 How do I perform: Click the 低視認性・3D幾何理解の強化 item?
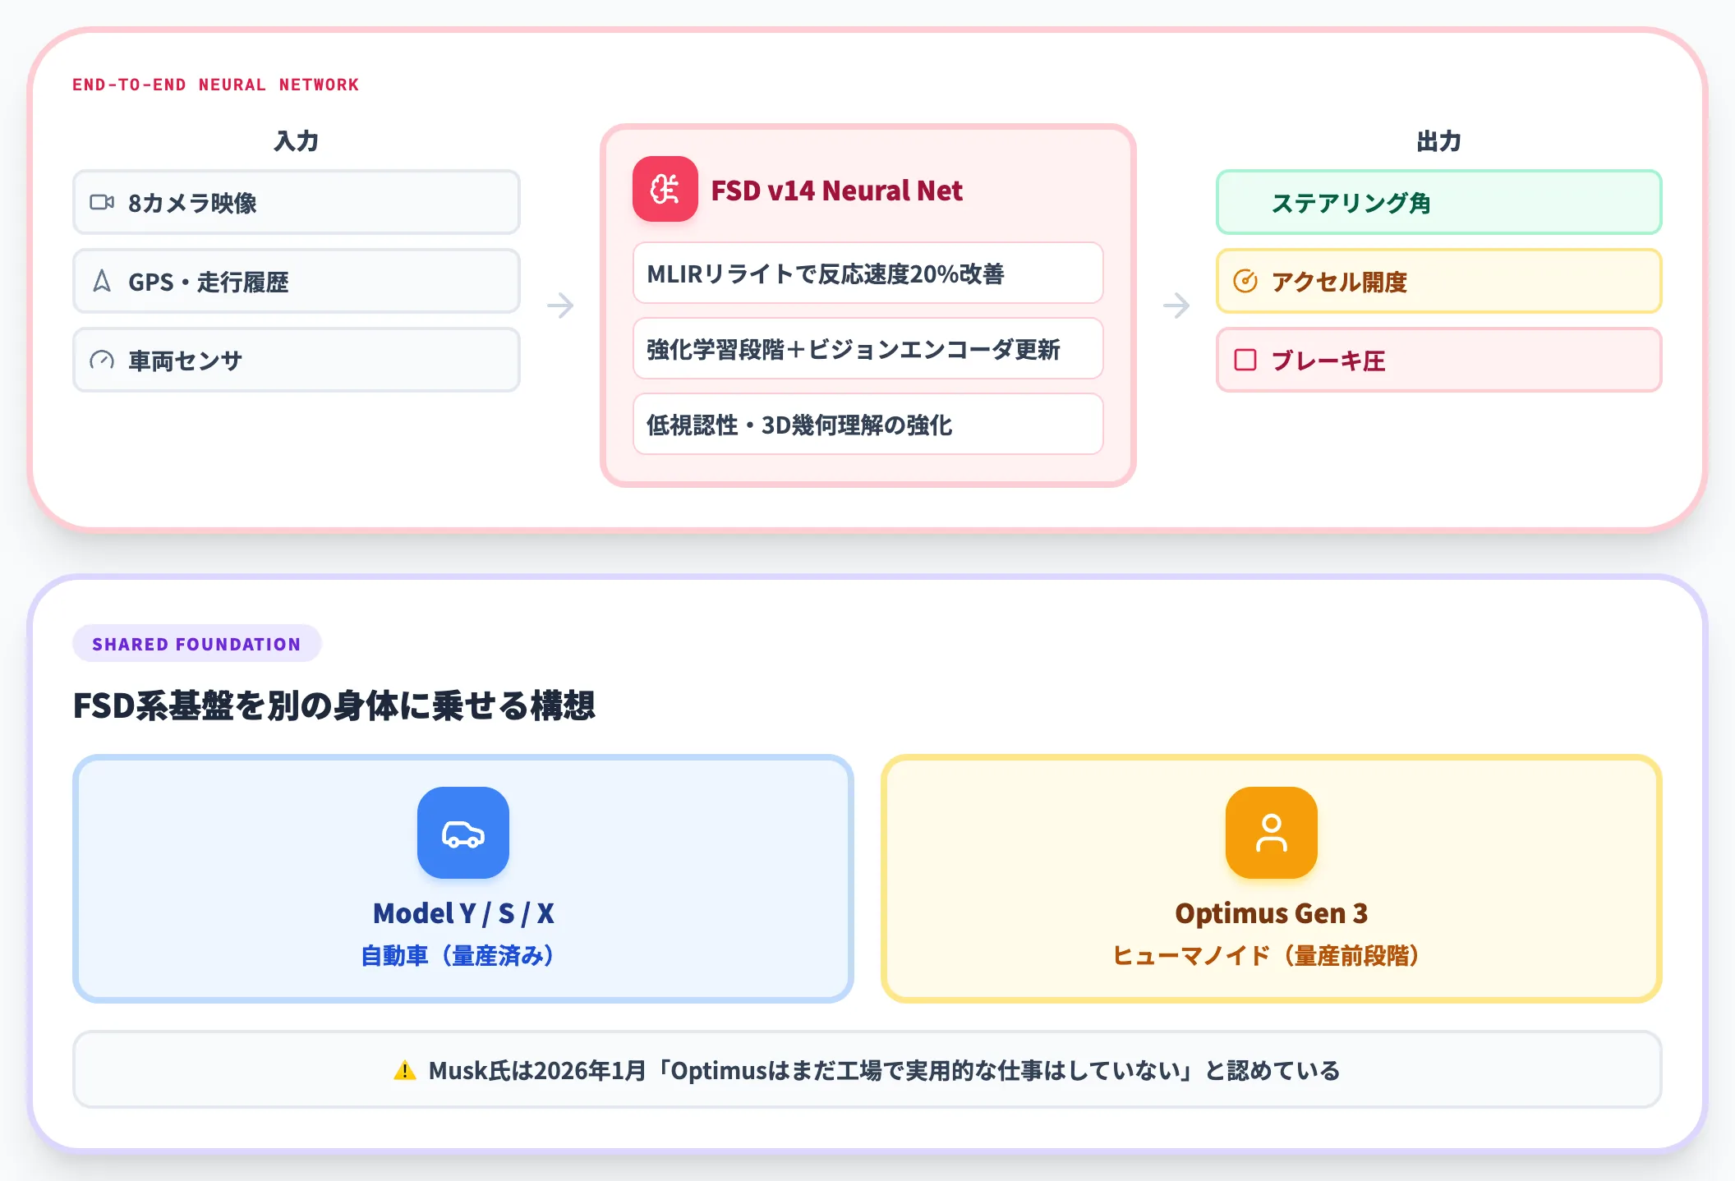(868, 424)
